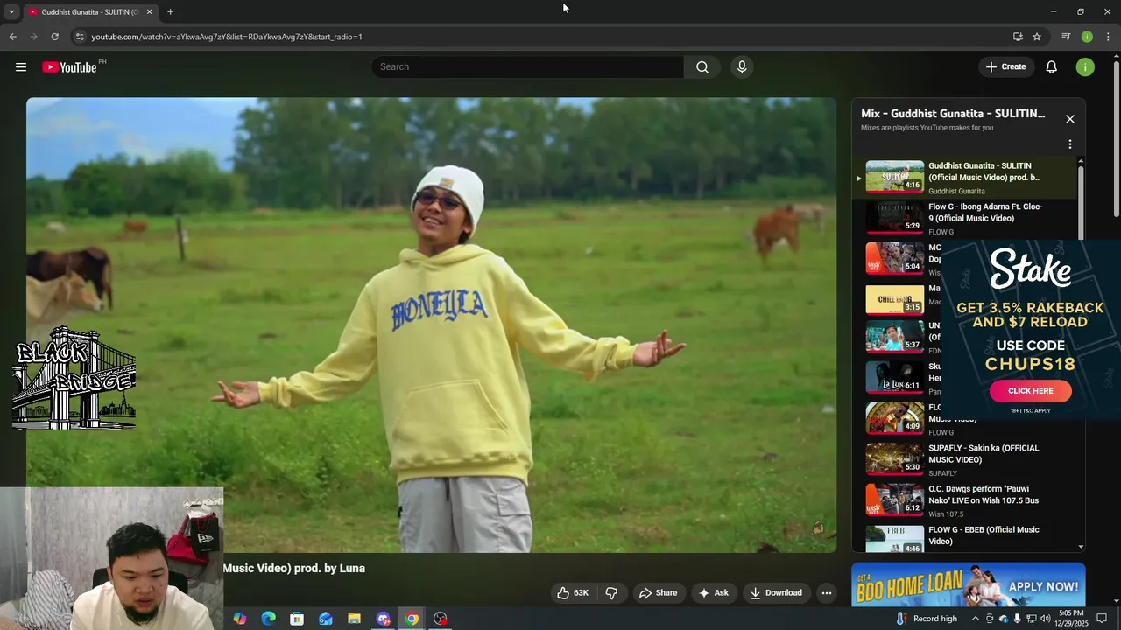Install YouTube app icon in address bar
Screen dimensions: 1121x630
tap(1018, 37)
